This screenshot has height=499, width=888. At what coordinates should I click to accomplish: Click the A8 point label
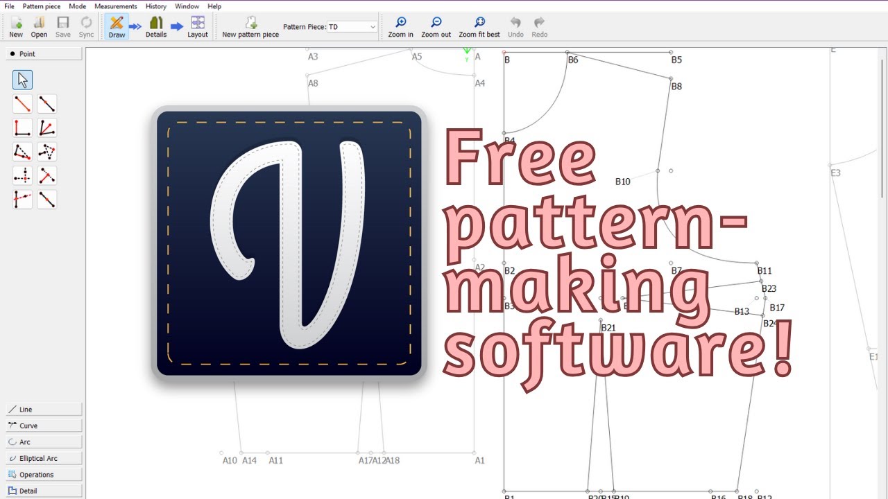pos(313,83)
